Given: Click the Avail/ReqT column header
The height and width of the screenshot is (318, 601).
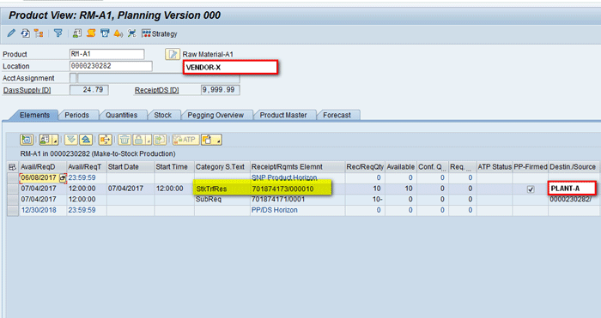Looking at the screenshot, I should [87, 167].
